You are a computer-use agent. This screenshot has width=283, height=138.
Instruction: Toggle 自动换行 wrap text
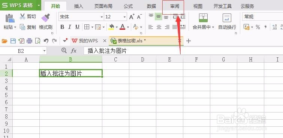227,21
